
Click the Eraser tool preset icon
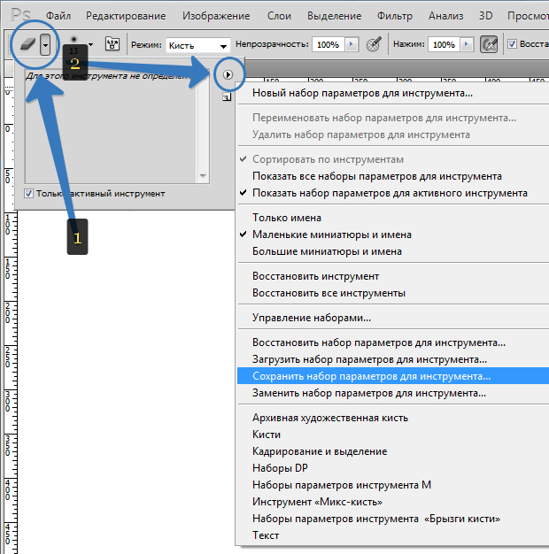[x=28, y=44]
